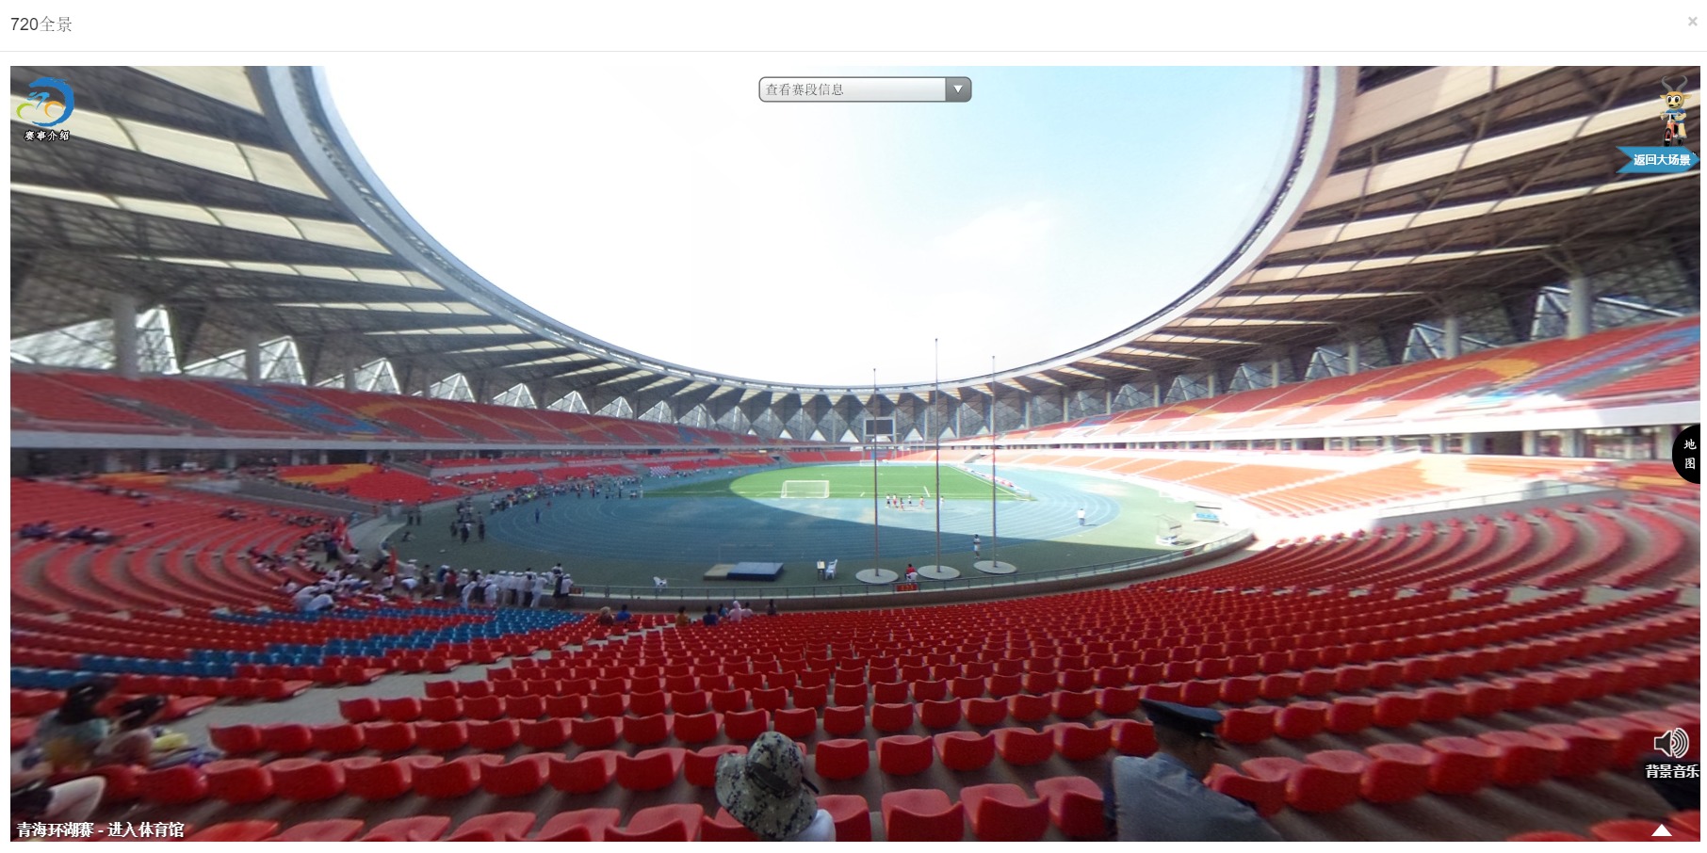
Task: Click the stadium scoreboard screen in panorama
Action: (x=878, y=426)
